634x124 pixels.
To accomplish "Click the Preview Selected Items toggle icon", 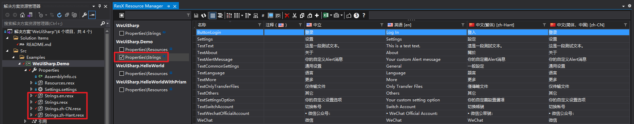I will pyautogui.click(x=92, y=15).
